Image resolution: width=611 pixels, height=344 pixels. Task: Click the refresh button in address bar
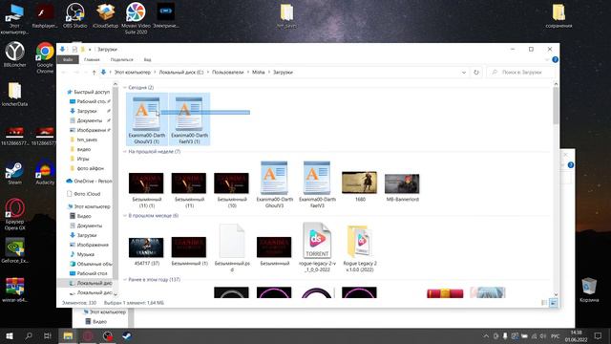(475, 73)
